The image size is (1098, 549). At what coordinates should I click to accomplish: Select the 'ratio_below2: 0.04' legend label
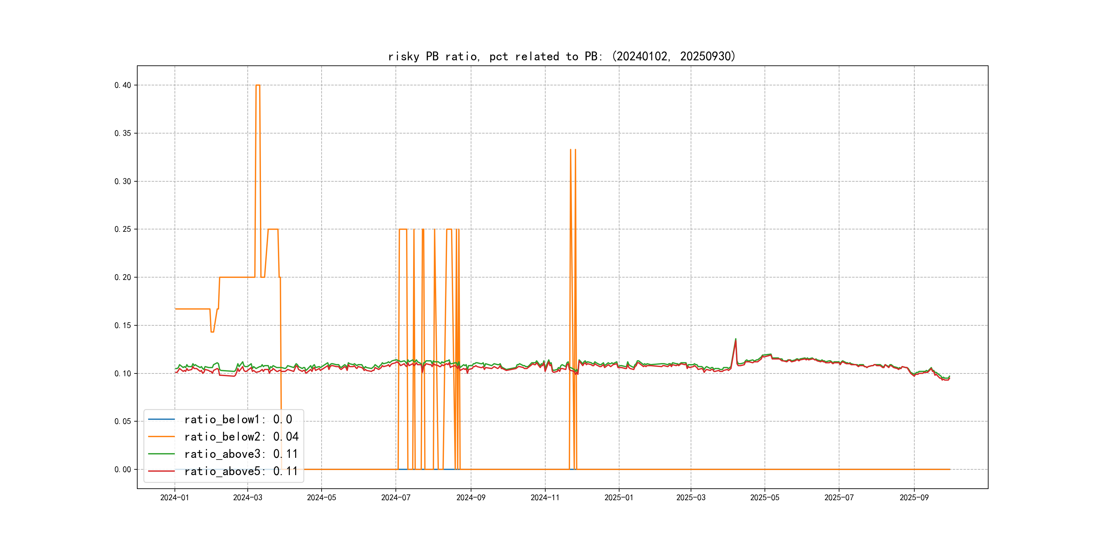pos(241,436)
